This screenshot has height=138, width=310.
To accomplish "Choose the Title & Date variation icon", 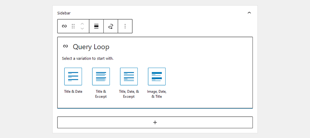I will point(73,76).
